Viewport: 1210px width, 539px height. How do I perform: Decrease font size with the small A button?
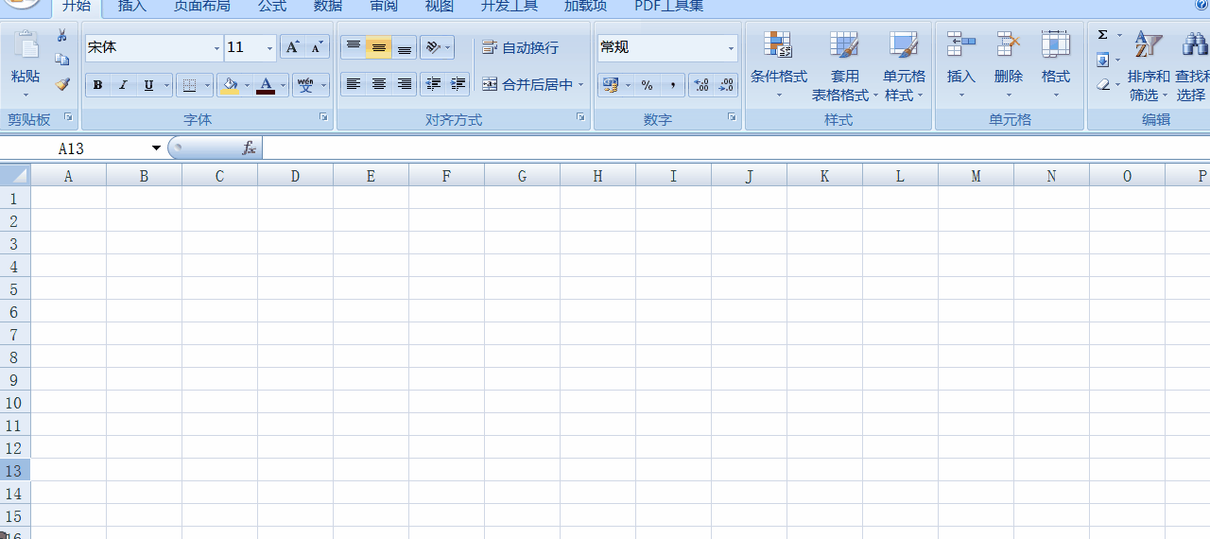coord(317,47)
